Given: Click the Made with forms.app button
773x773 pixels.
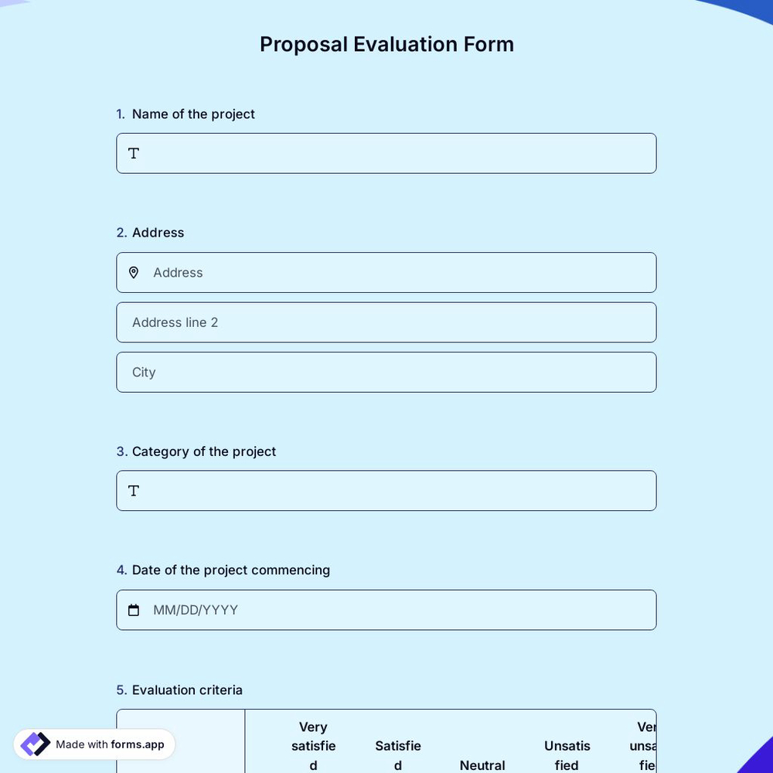Looking at the screenshot, I should coord(94,744).
